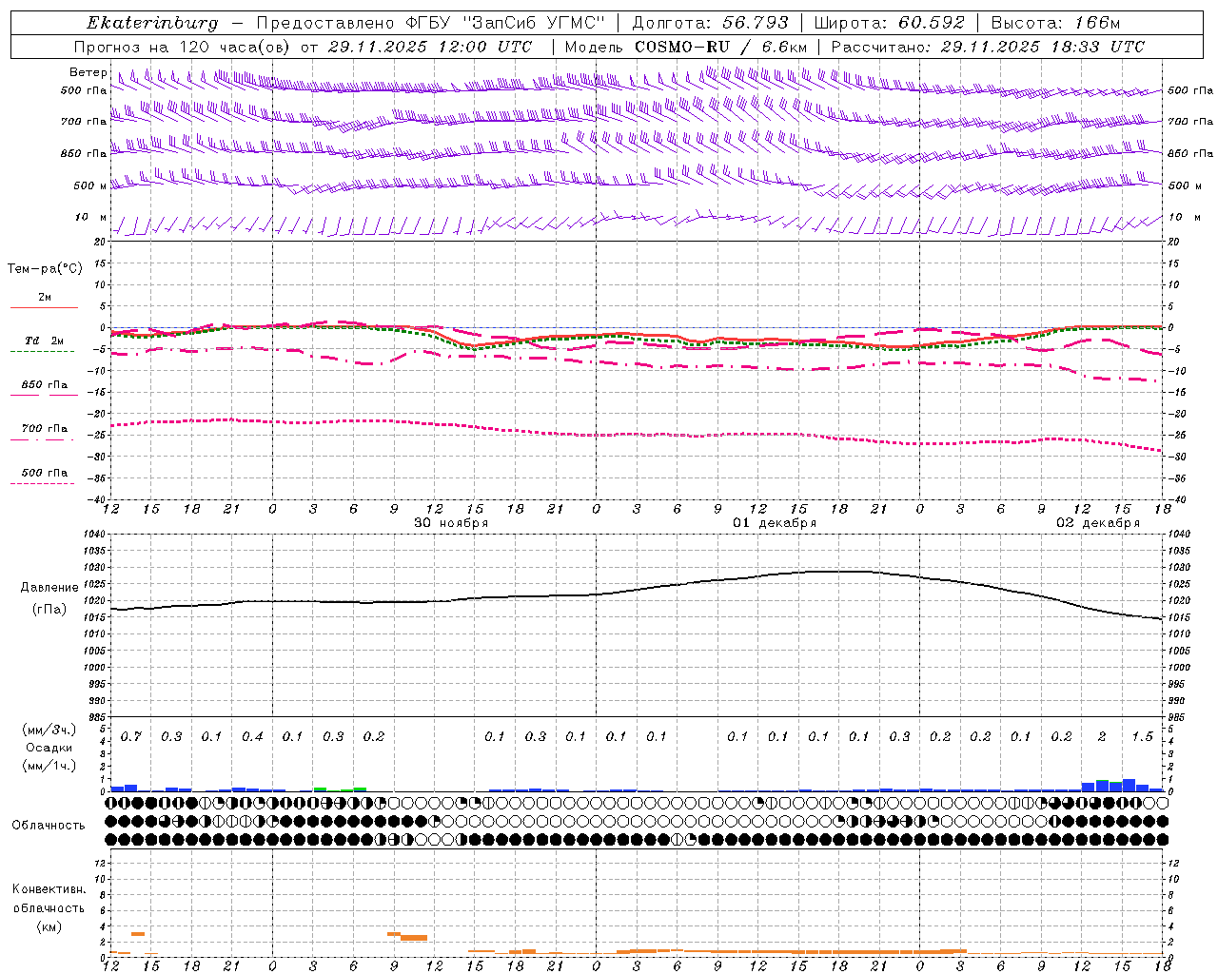The image size is (1218, 974).
Task: Click the 'Долгота: 56.793' header value
Action: click(710, 23)
